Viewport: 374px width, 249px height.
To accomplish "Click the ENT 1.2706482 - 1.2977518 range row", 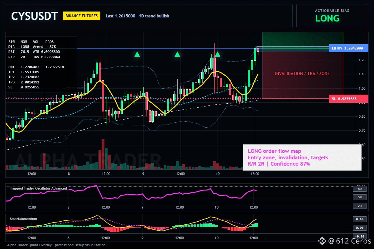I will pyautogui.click(x=36, y=67).
